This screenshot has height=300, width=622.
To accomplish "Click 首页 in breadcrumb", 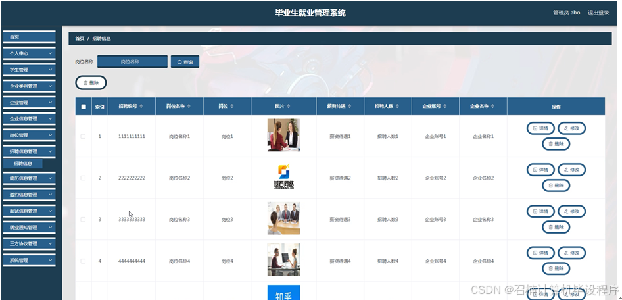I will coord(80,39).
